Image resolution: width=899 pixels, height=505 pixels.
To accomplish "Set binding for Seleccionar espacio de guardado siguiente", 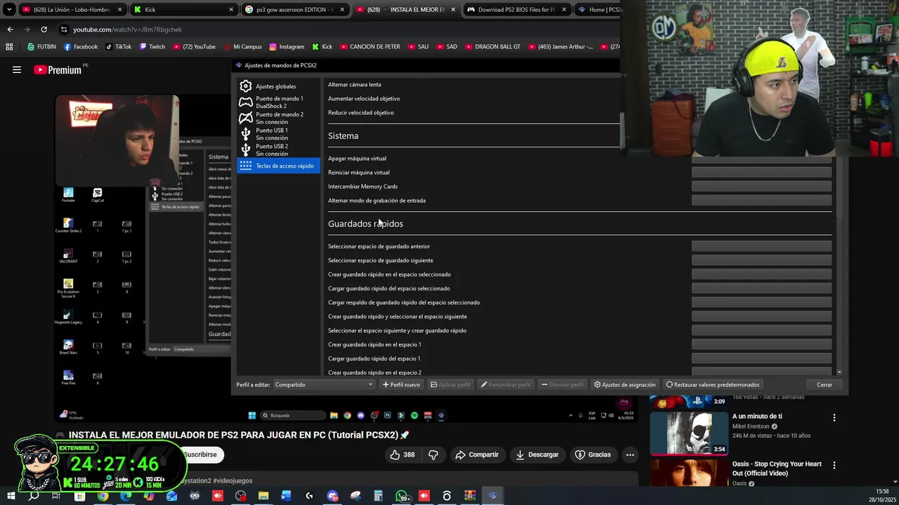I will coord(761,260).
